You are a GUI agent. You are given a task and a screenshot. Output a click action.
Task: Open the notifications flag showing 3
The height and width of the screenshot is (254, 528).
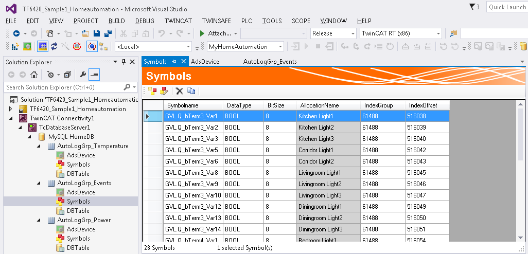(x=474, y=7)
